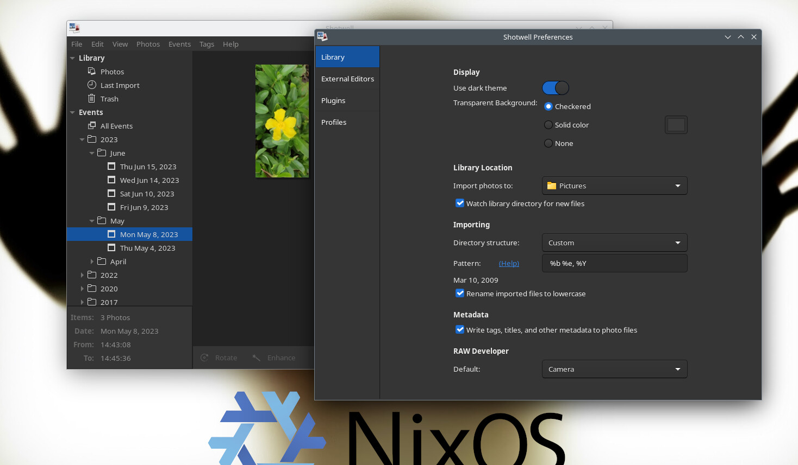
Task: Click event icon for Thu May 4, 2023
Action: pos(111,247)
